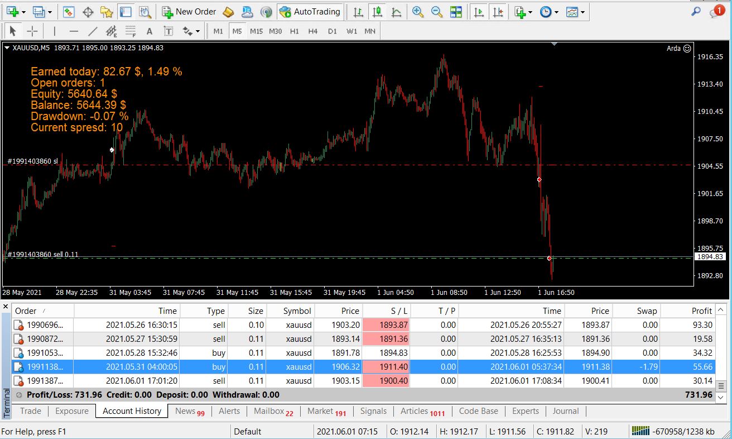Select the vertical line drawing tool
Image resolution: width=732 pixels, height=439 pixels.
pyautogui.click(x=54, y=31)
